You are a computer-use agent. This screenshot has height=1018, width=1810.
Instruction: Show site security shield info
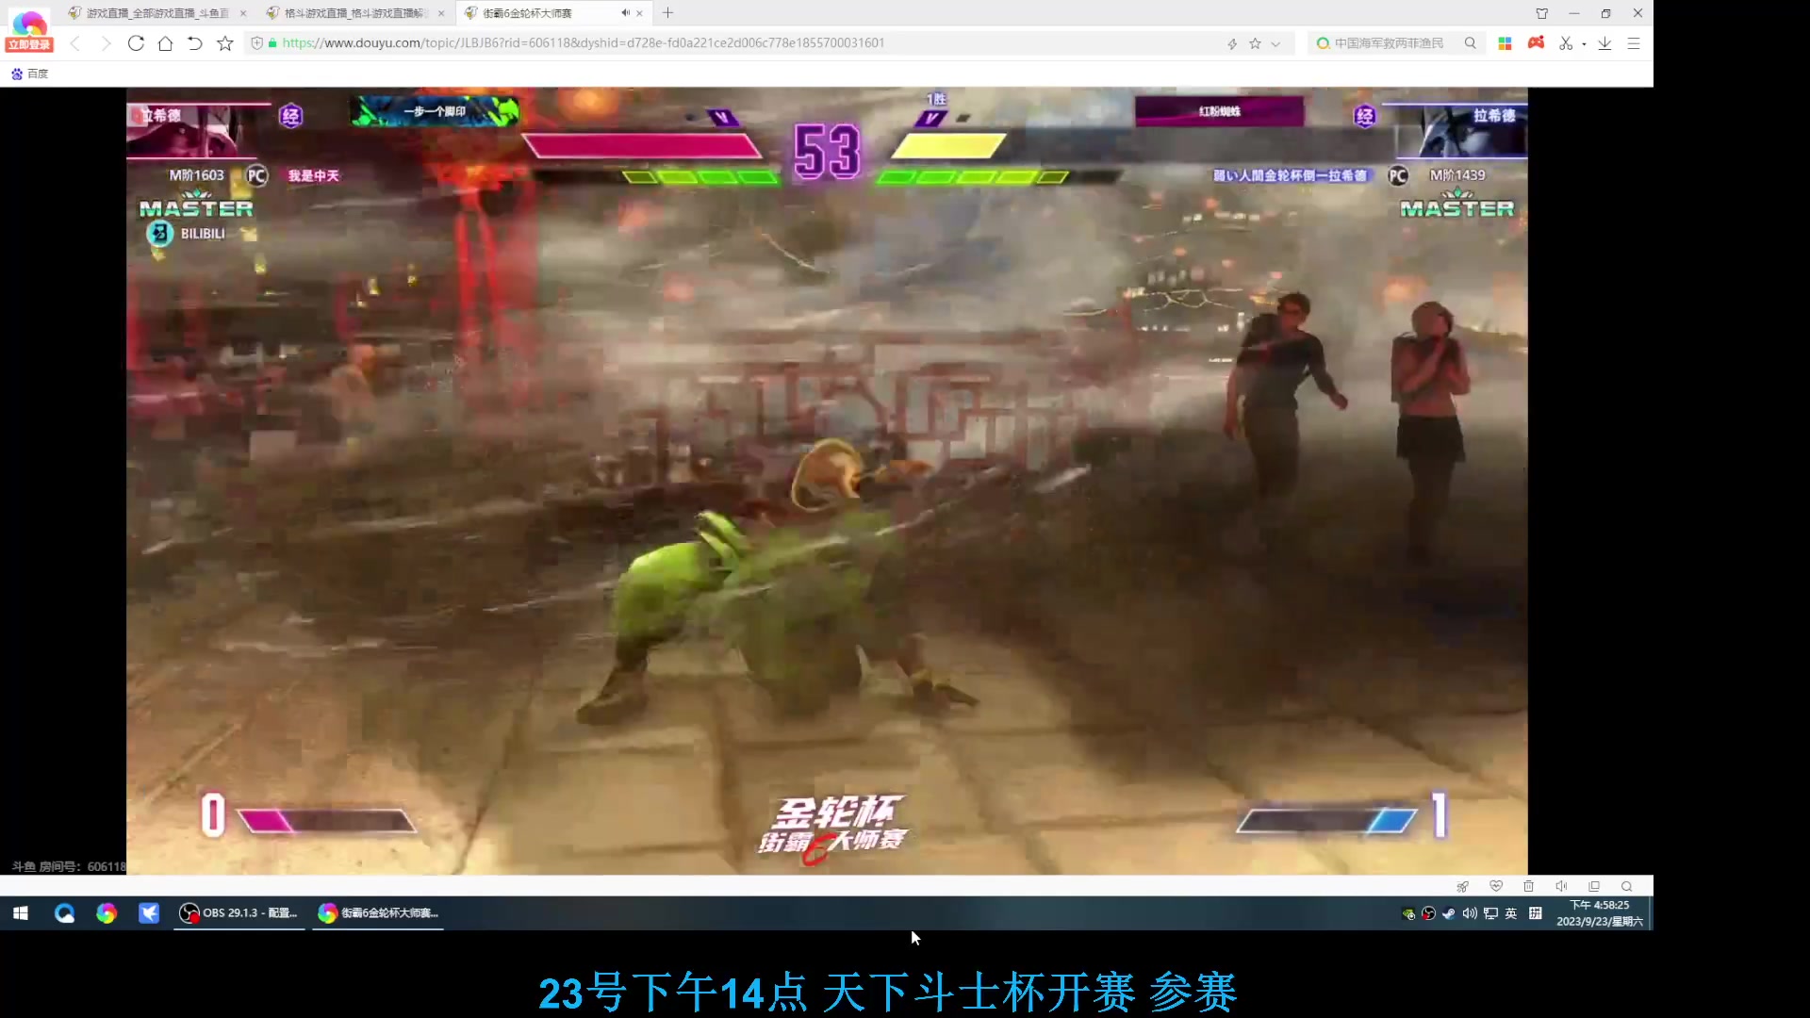(x=257, y=43)
